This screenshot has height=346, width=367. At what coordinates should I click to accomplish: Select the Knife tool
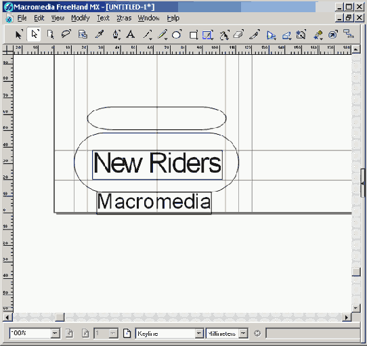(255, 35)
